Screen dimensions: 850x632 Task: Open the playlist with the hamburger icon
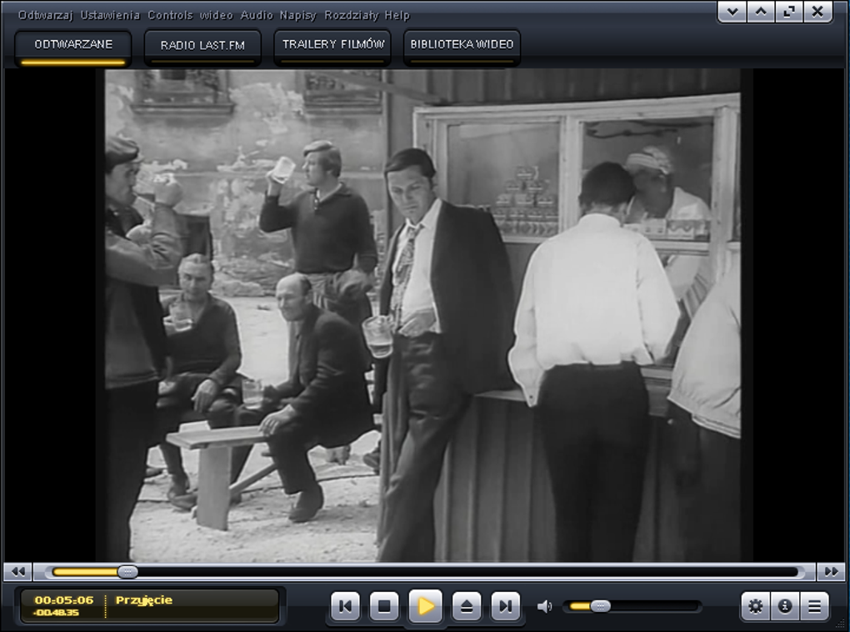(x=813, y=607)
